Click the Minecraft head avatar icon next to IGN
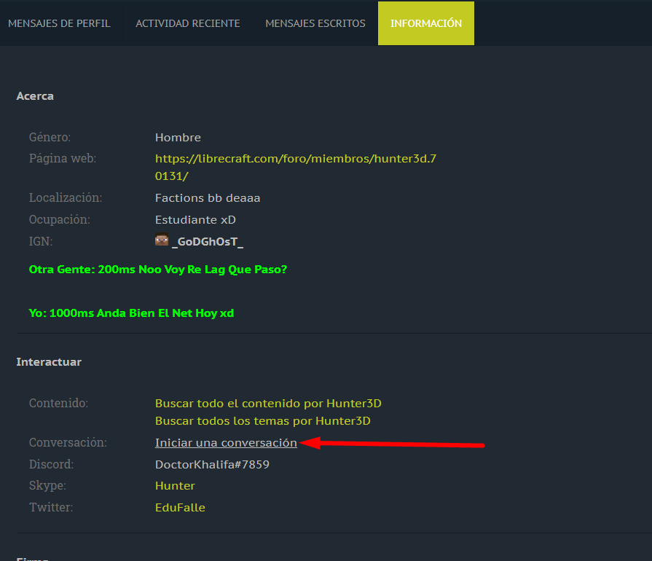This screenshot has height=561, width=652. pos(162,240)
